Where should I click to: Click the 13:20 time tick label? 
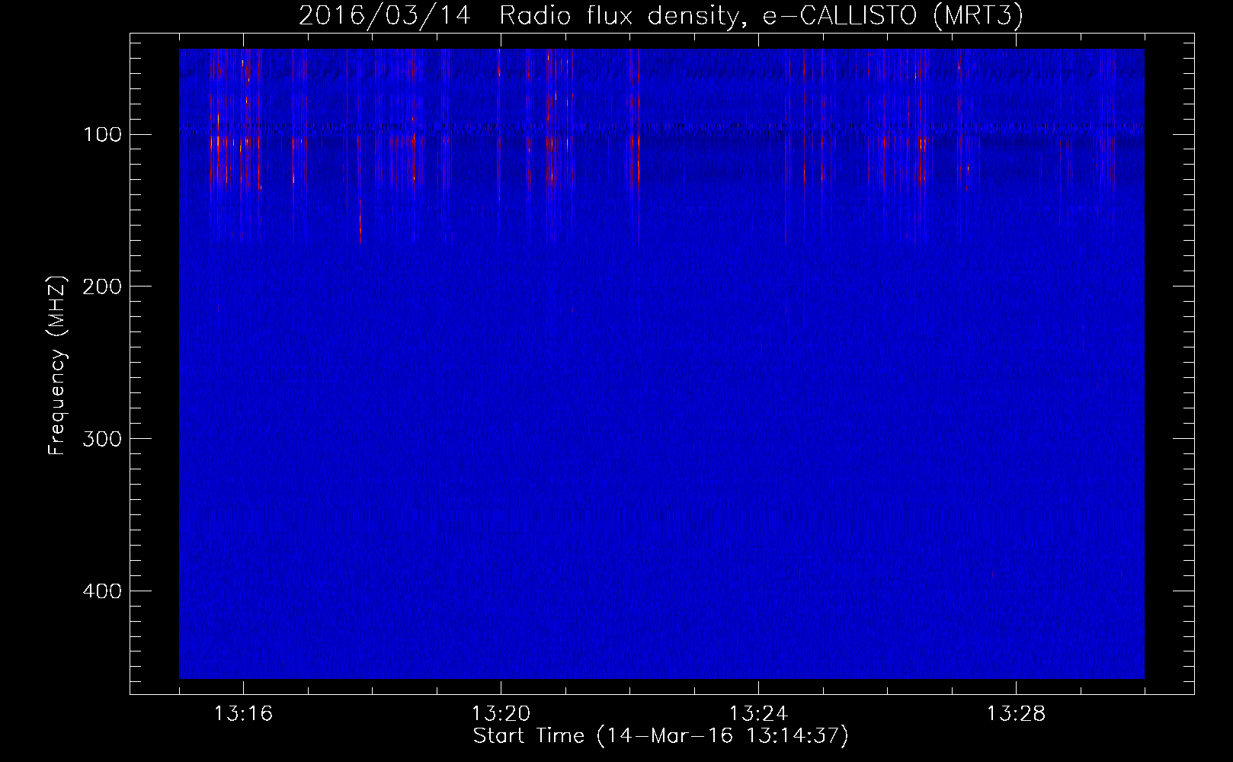pyautogui.click(x=501, y=714)
